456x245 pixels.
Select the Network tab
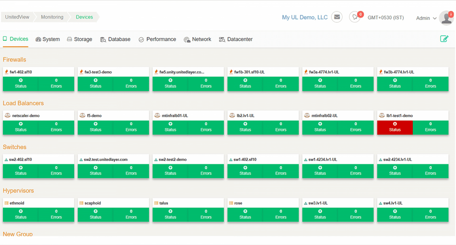pos(198,39)
